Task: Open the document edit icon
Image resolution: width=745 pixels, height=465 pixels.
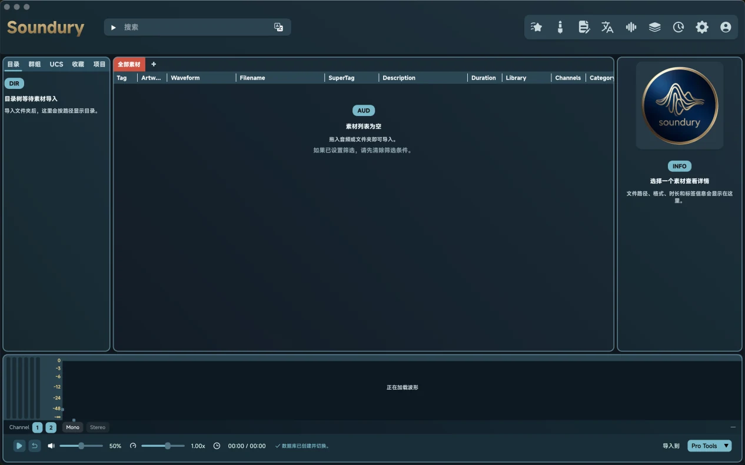Action: coord(584,27)
